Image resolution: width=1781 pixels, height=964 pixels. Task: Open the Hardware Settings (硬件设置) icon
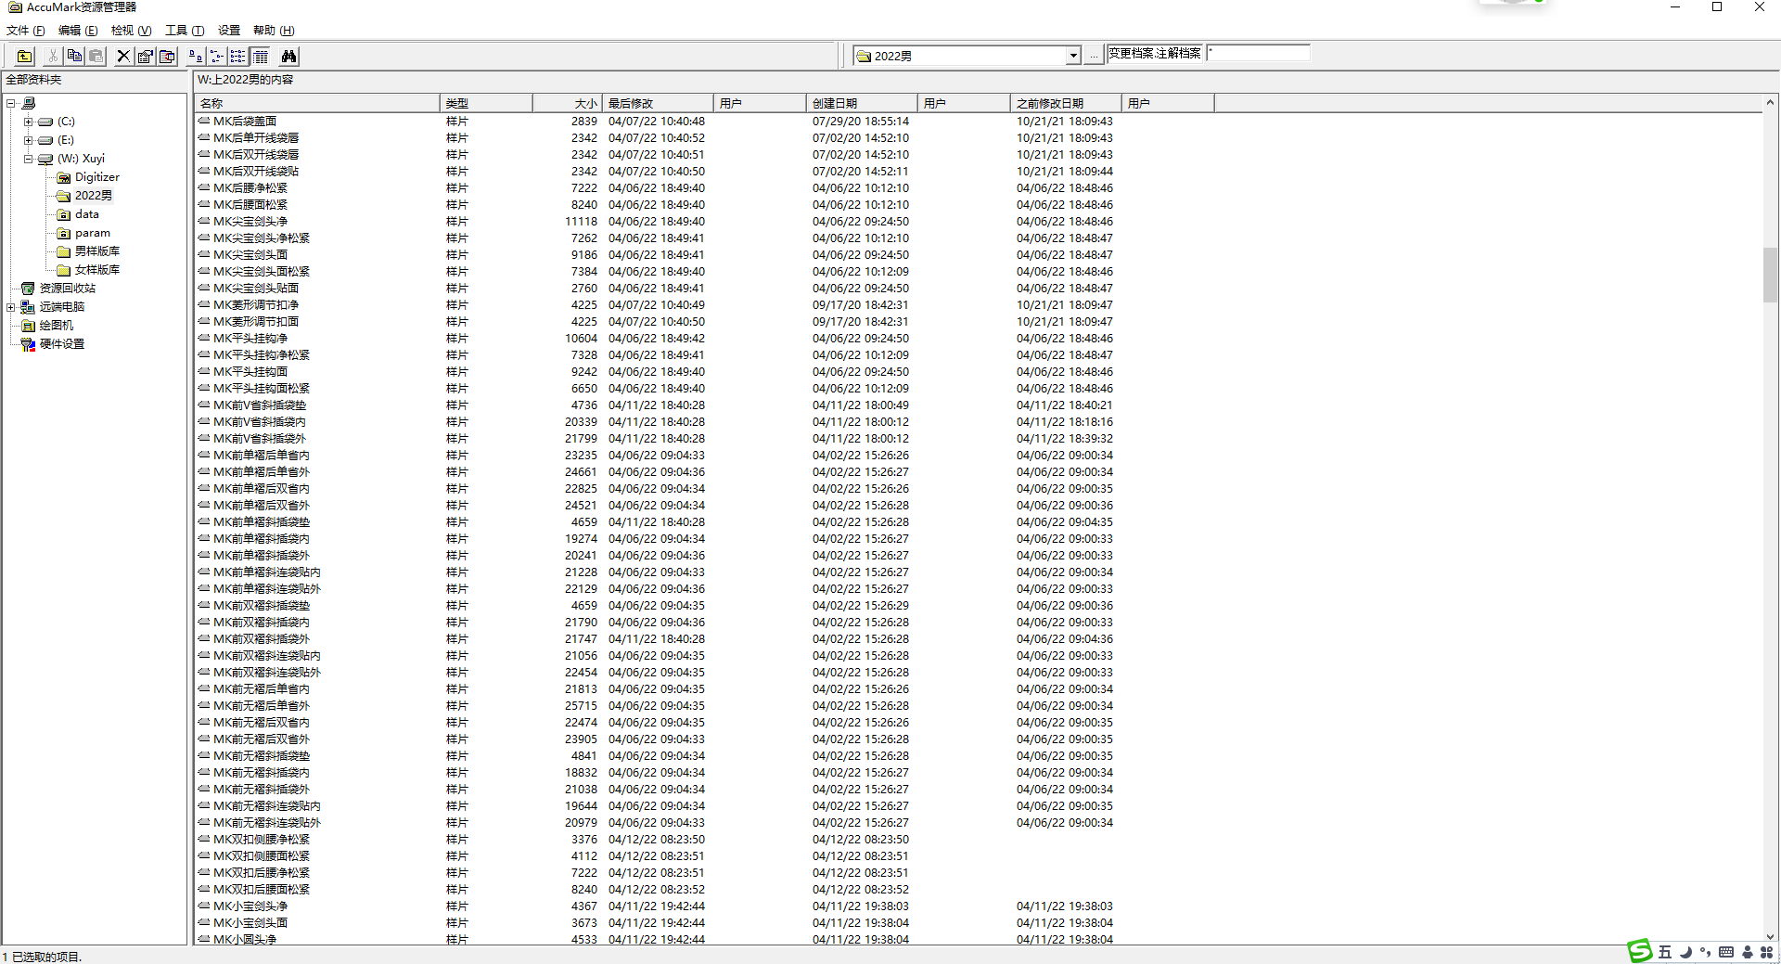61,344
